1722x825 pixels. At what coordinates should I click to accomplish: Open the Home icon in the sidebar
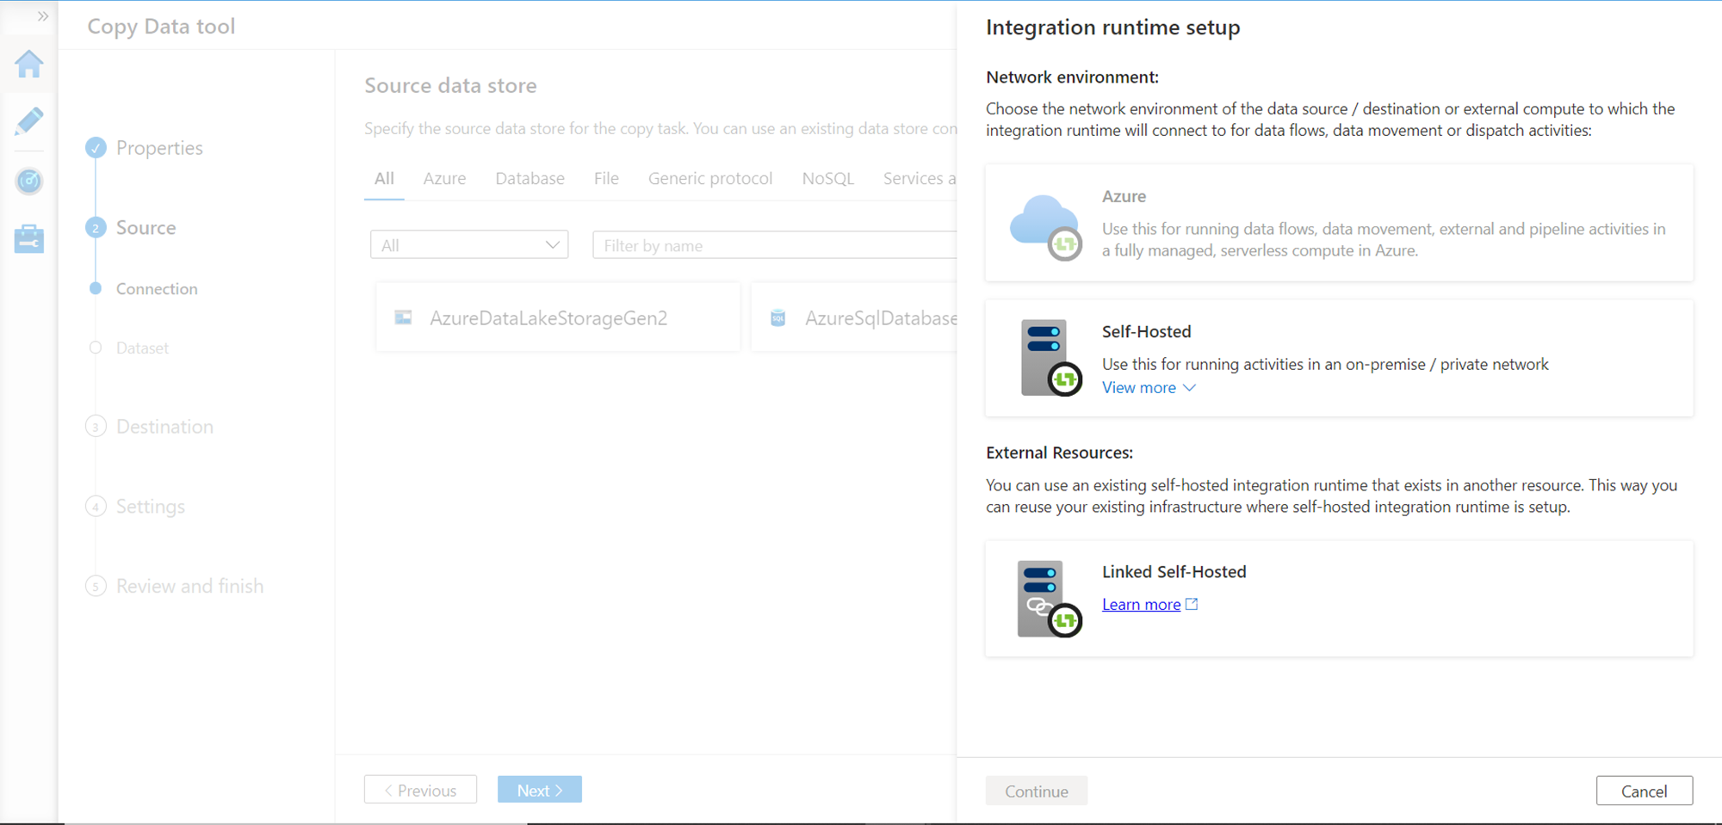(29, 65)
